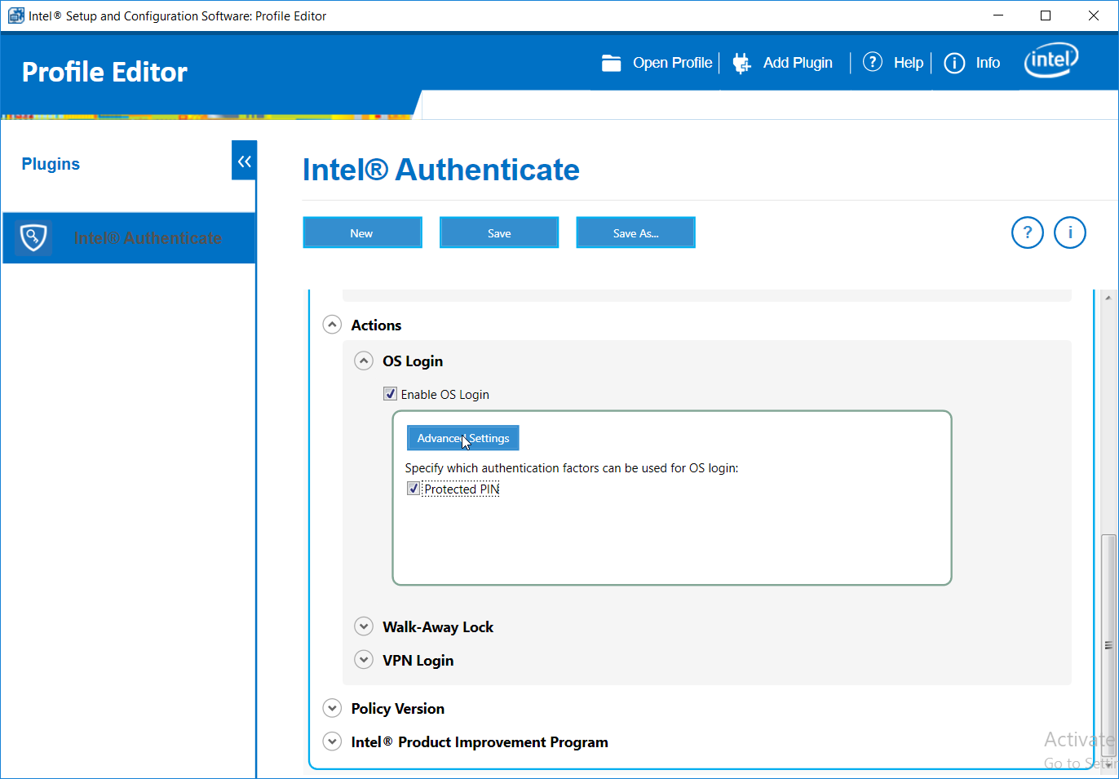Screen dimensions: 1119x779
Task: Click the scrollbar up arrow
Action: click(1108, 298)
